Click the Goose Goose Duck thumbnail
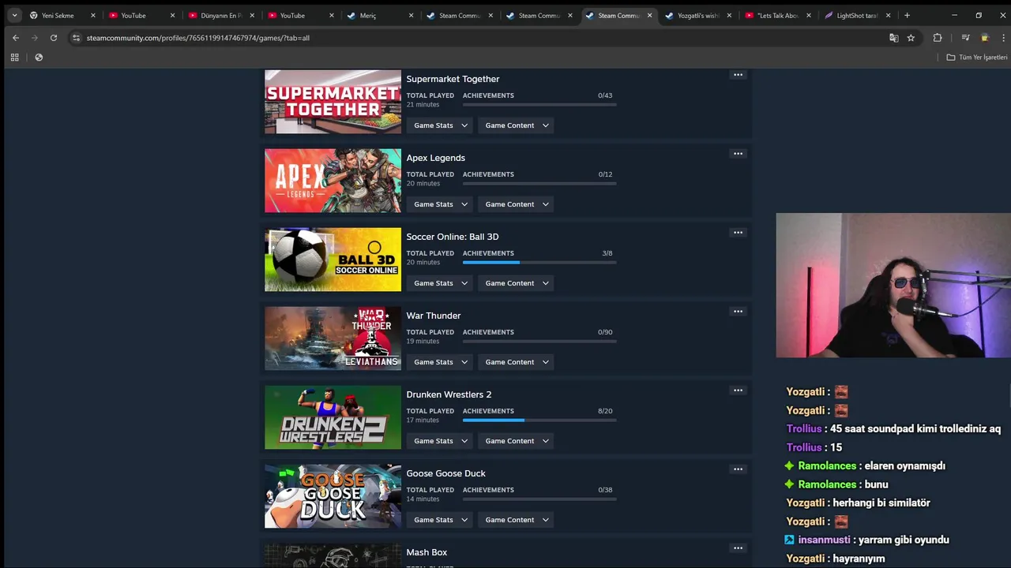This screenshot has width=1011, height=568. [333, 496]
